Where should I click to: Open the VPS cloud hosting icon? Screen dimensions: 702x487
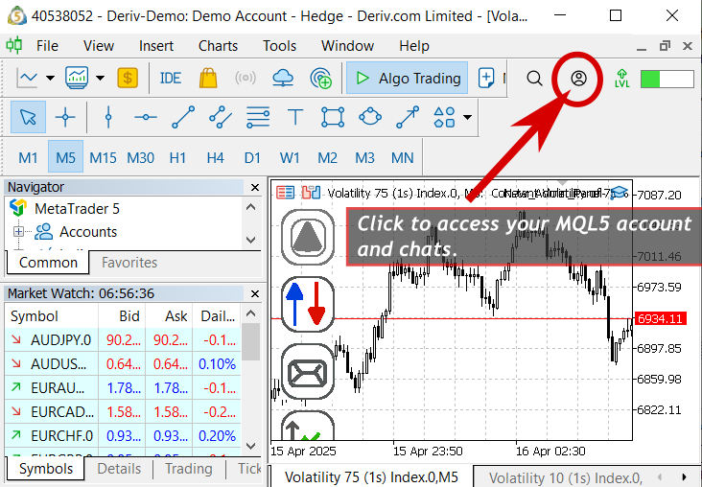click(x=283, y=79)
